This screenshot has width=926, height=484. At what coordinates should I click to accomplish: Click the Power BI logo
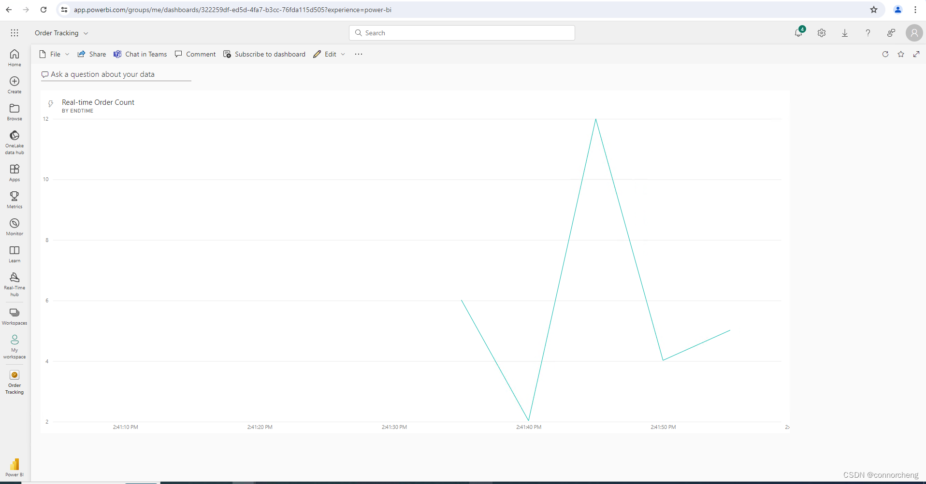click(x=14, y=467)
